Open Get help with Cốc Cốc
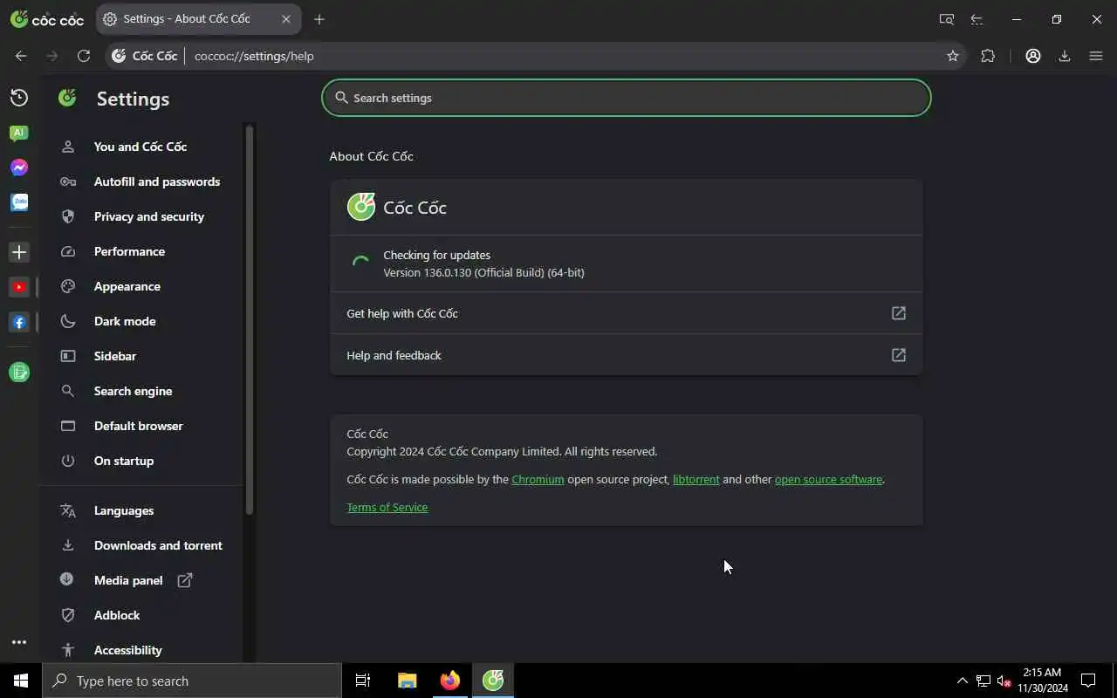 click(x=626, y=313)
